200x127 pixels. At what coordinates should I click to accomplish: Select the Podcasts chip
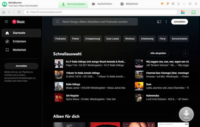pyautogui.click(x=60, y=39)
